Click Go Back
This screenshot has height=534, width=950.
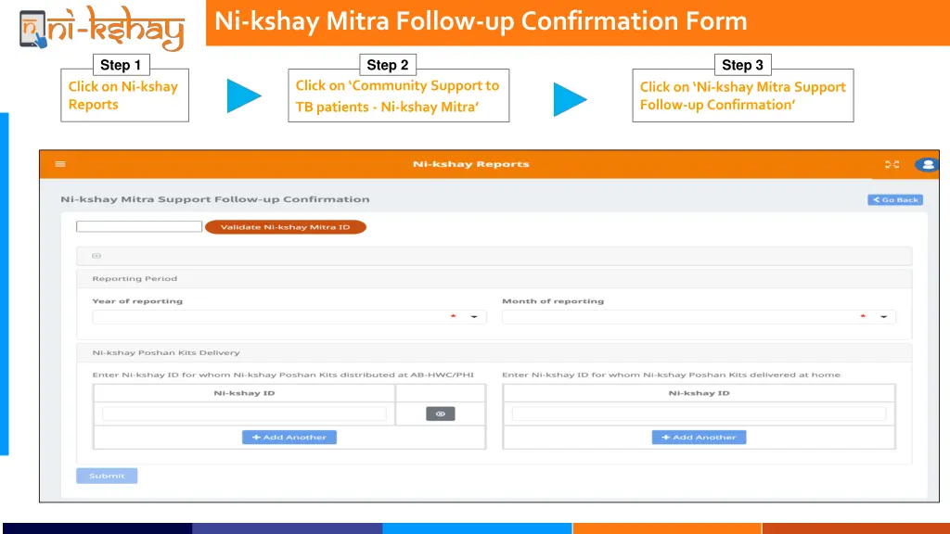[x=894, y=199]
